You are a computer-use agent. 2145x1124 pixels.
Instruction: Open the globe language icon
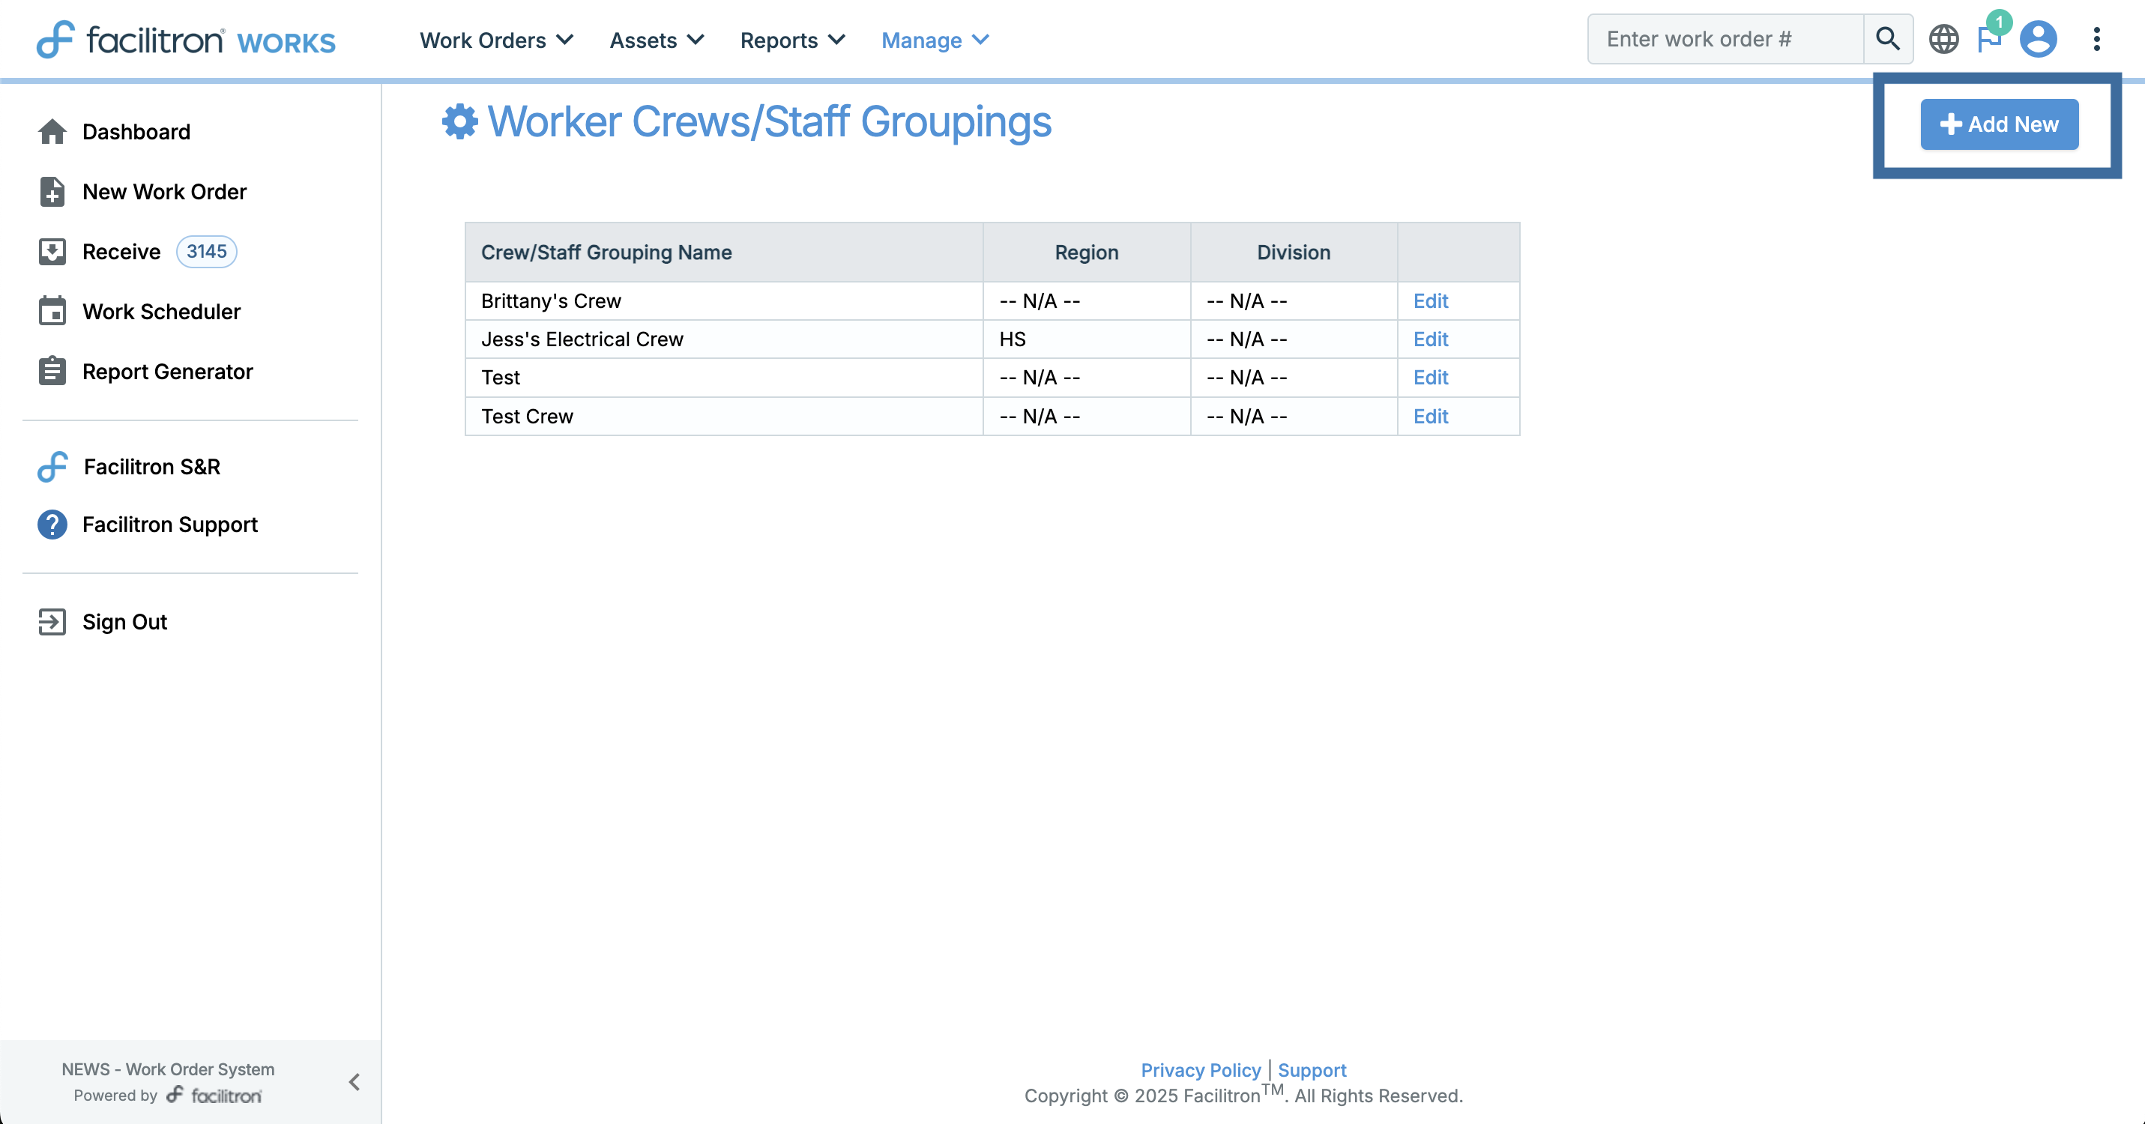click(1943, 39)
